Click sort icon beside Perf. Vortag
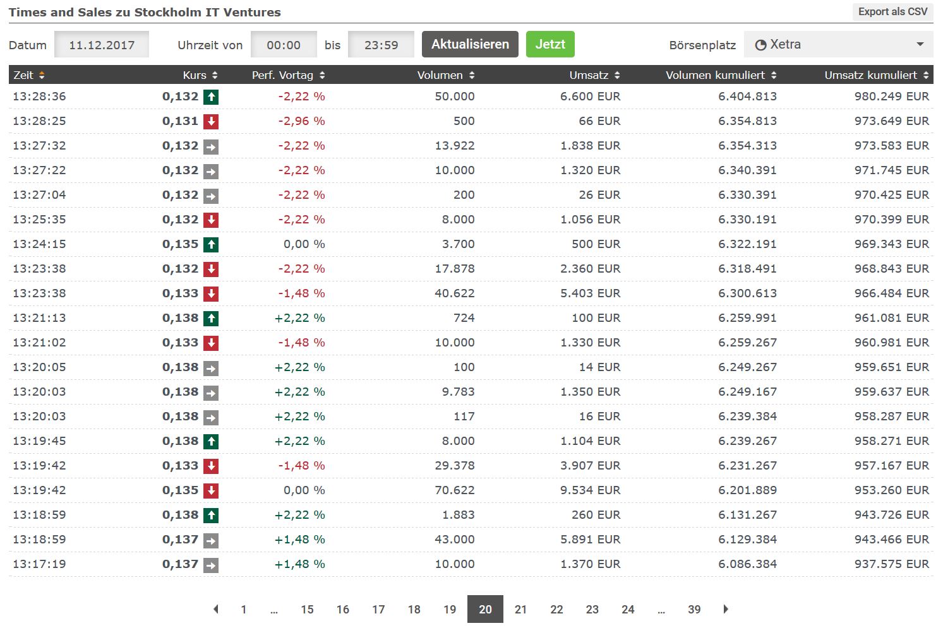Screen dimensions: 943x633 [x=322, y=75]
